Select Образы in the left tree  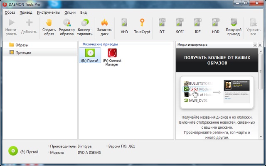pyautogui.click(x=22, y=45)
